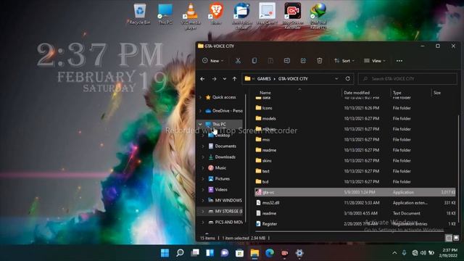Open the Recycle Bin desktop icon
The width and height of the screenshot is (464, 261).
coord(140,14)
